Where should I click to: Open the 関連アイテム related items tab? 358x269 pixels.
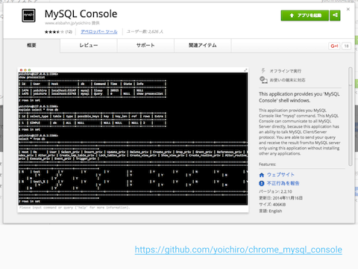[202, 46]
